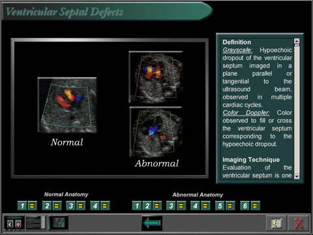Show text notes for Normal Anatomy 2
The image size is (313, 235).
pos(57,206)
